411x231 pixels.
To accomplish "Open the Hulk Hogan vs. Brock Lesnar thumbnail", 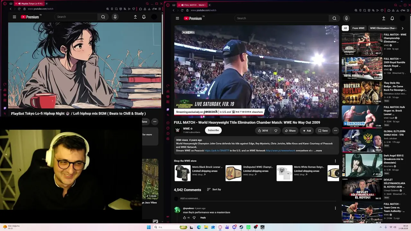I will [x=362, y=117].
